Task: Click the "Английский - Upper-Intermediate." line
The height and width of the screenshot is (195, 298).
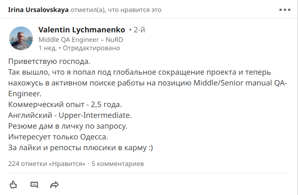Action: [70, 115]
